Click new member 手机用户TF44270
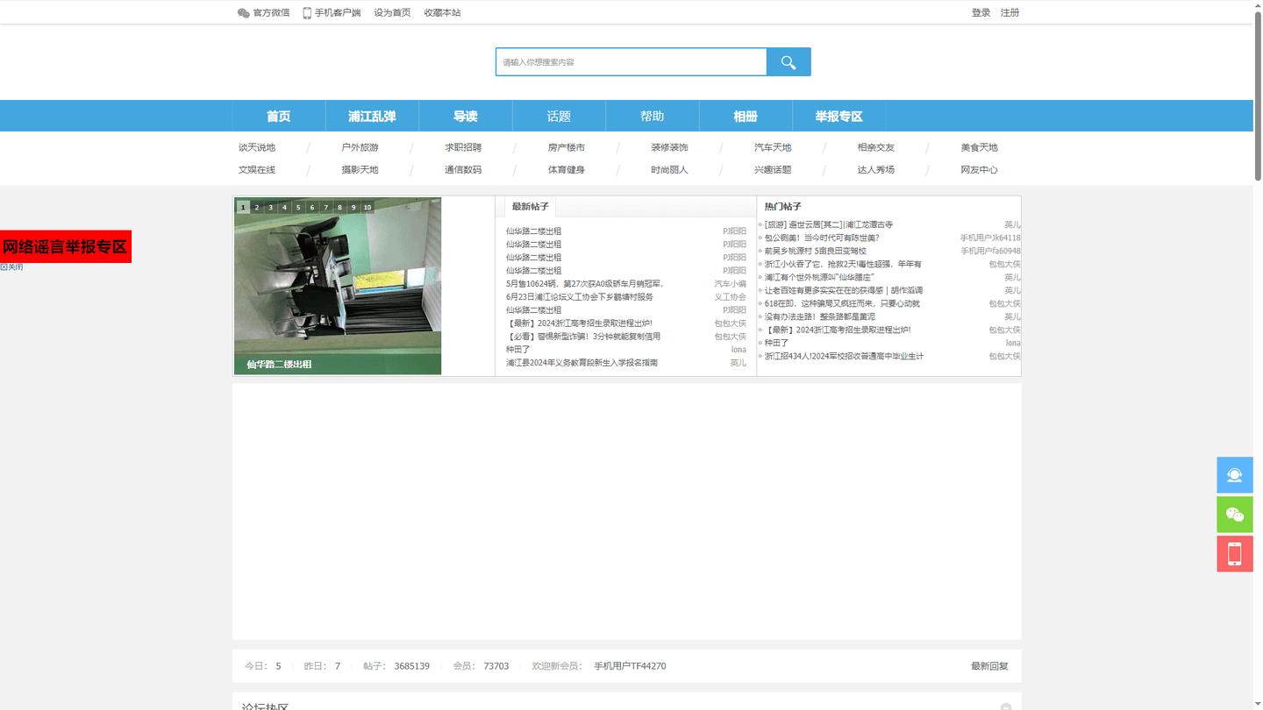Image resolution: width=1263 pixels, height=710 pixels. click(630, 666)
